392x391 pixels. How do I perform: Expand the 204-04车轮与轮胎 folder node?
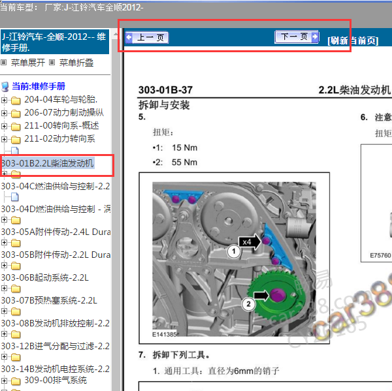coord(4,100)
